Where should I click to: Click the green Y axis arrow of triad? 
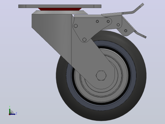(10, 111)
